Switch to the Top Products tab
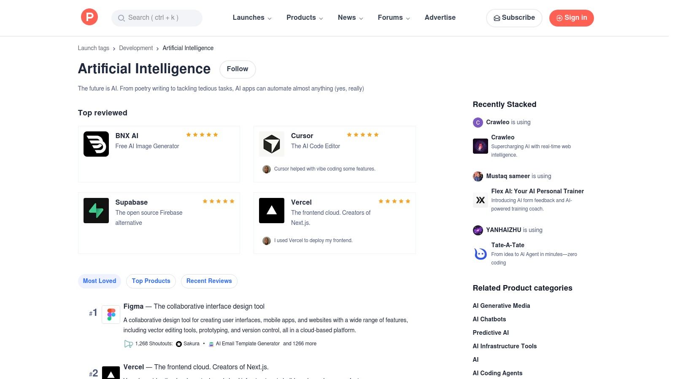675x379 pixels. coord(151,281)
